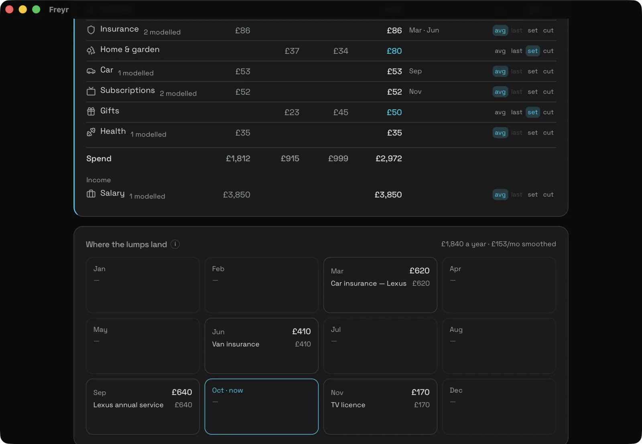The image size is (642, 444).
Task: Switch Home & garden to avg mode
Action: 500,51
